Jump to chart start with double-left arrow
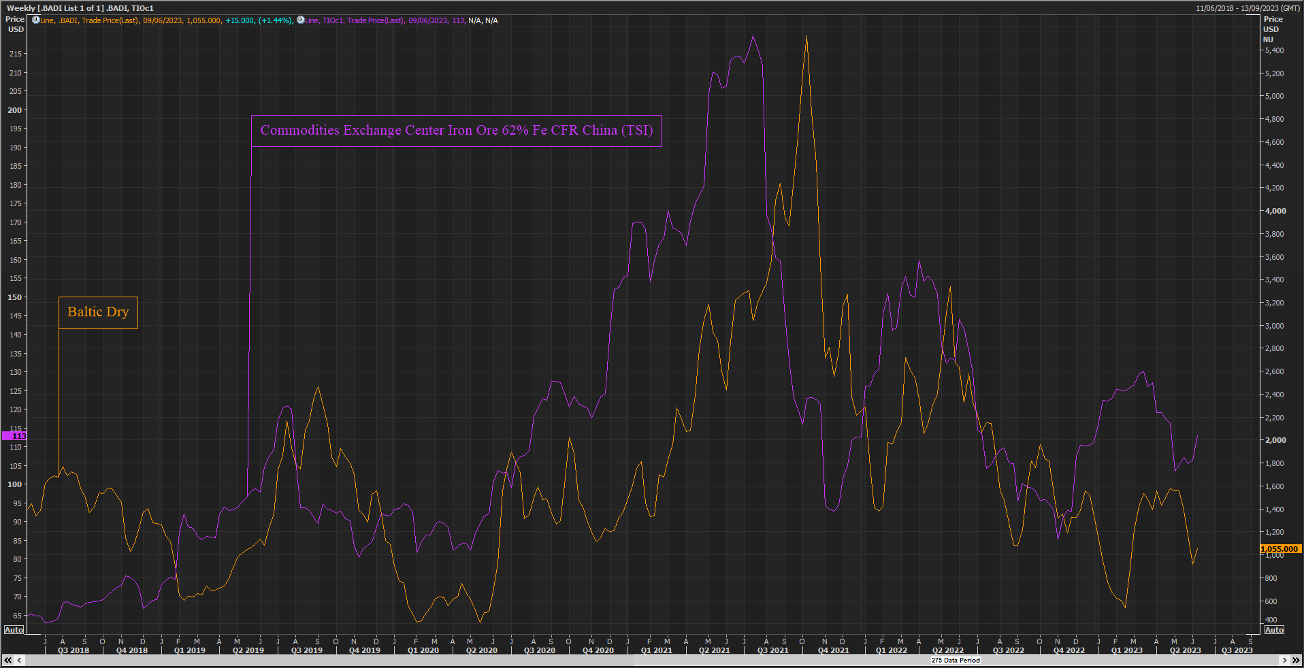Viewport: 1304px width, 668px height. point(7,660)
